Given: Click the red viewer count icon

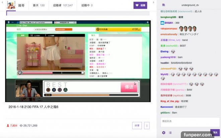Looking at the screenshot, I should pyautogui.click(x=8, y=126).
